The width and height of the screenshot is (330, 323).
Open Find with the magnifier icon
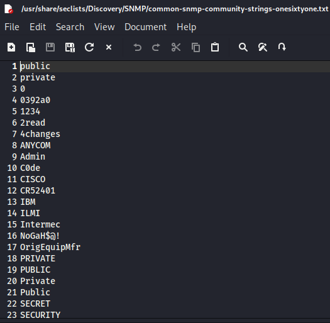(243, 47)
